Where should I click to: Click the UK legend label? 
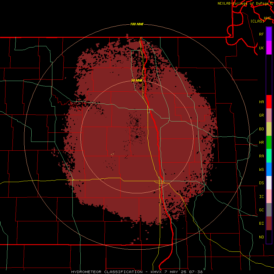coord(261,48)
